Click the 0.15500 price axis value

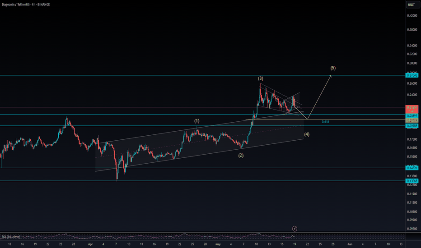412,156
